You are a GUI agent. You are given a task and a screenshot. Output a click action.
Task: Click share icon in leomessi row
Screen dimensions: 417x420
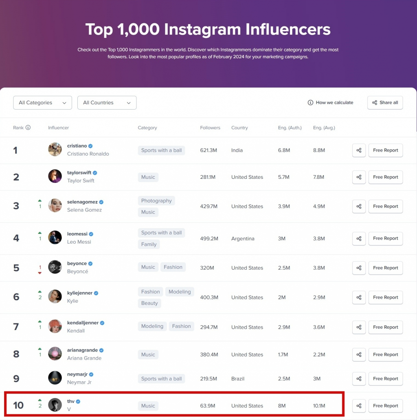click(x=359, y=238)
